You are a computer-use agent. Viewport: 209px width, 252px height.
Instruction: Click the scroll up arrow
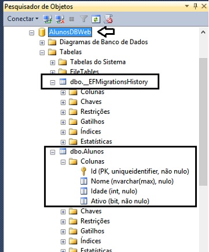(203, 32)
